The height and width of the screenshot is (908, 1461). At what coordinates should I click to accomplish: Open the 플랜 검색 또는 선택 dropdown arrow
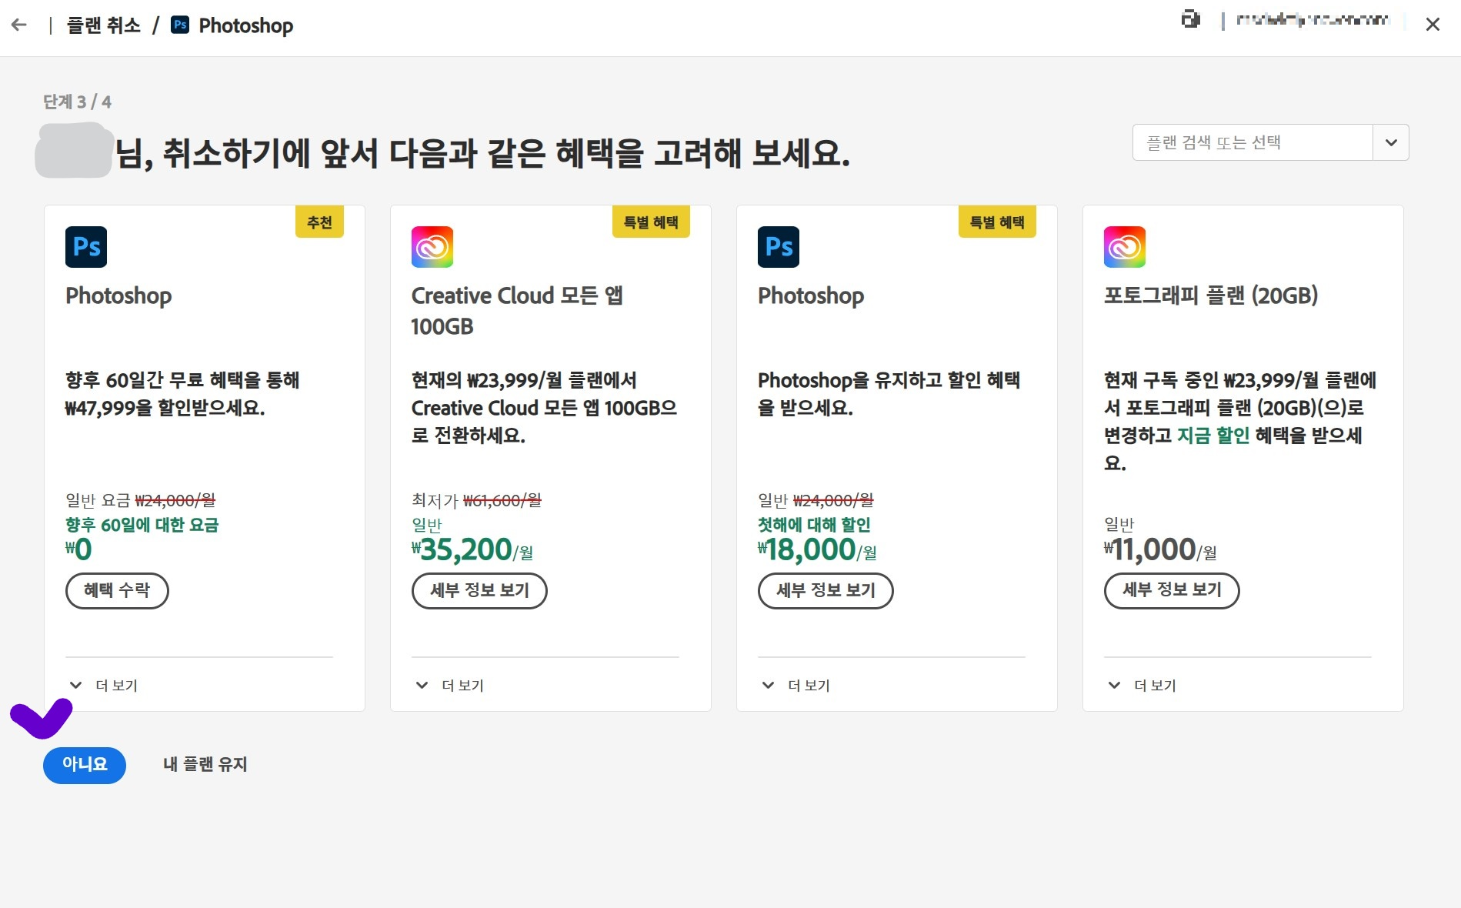[1391, 142]
